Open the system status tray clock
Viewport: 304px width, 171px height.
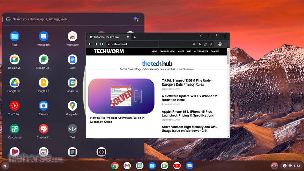pyautogui.click(x=297, y=166)
